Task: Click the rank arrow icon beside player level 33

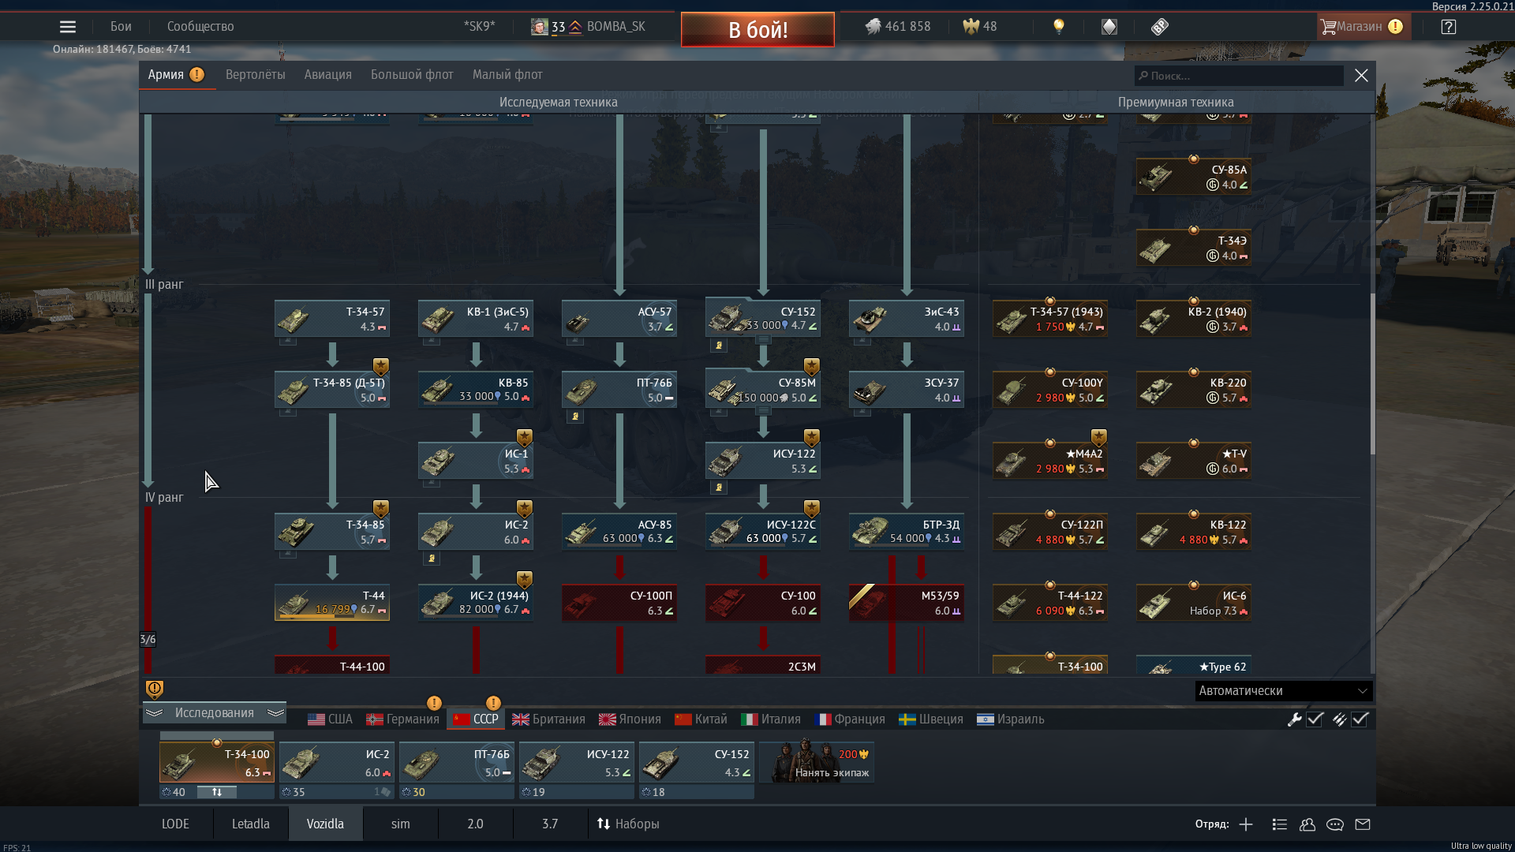Action: [x=575, y=27]
